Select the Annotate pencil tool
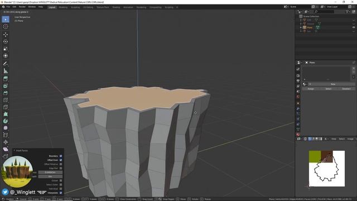This screenshot has height=201, width=357. [x=6, y=64]
